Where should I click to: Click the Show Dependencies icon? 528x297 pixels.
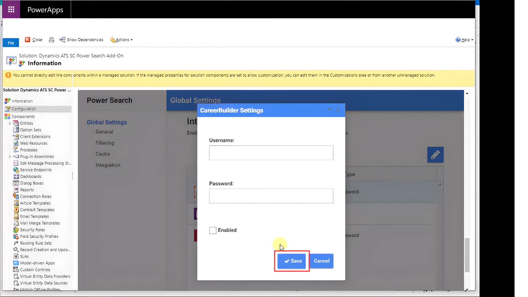tap(62, 40)
